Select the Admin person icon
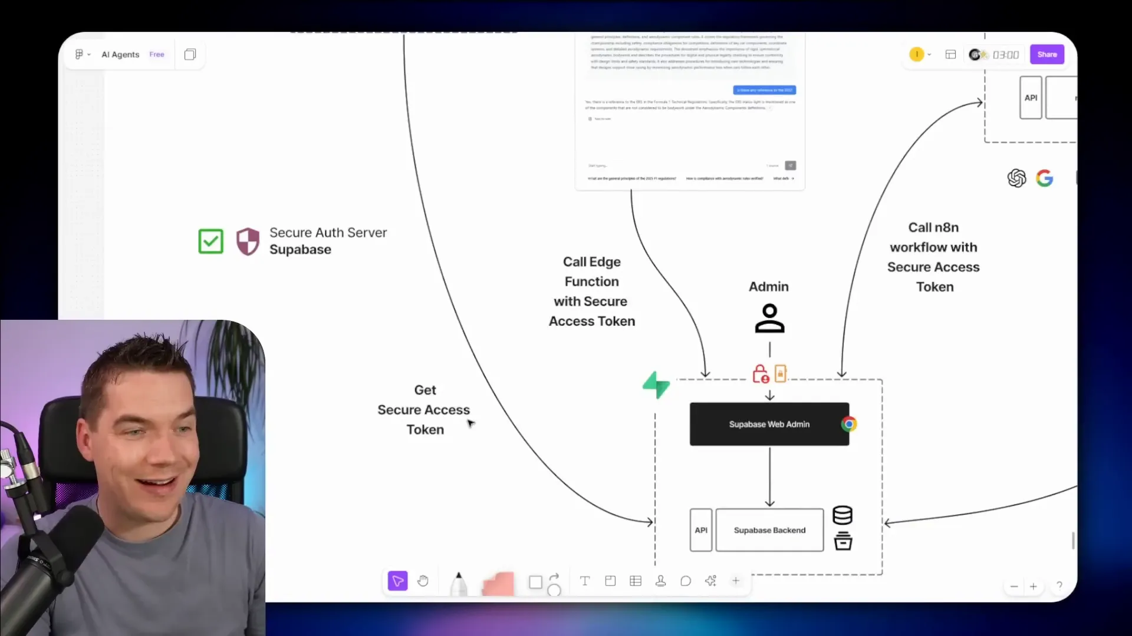This screenshot has height=636, width=1132. click(769, 319)
